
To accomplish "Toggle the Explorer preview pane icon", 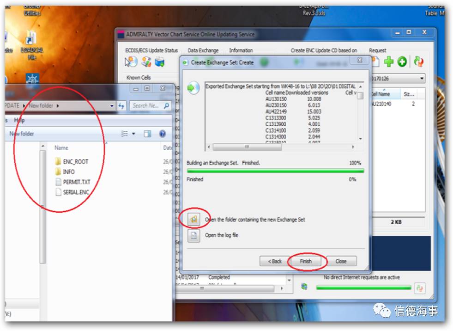I will tap(147, 134).
